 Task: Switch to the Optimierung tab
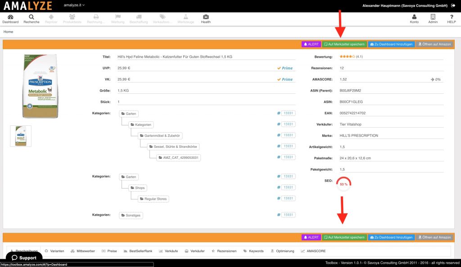click(282, 251)
